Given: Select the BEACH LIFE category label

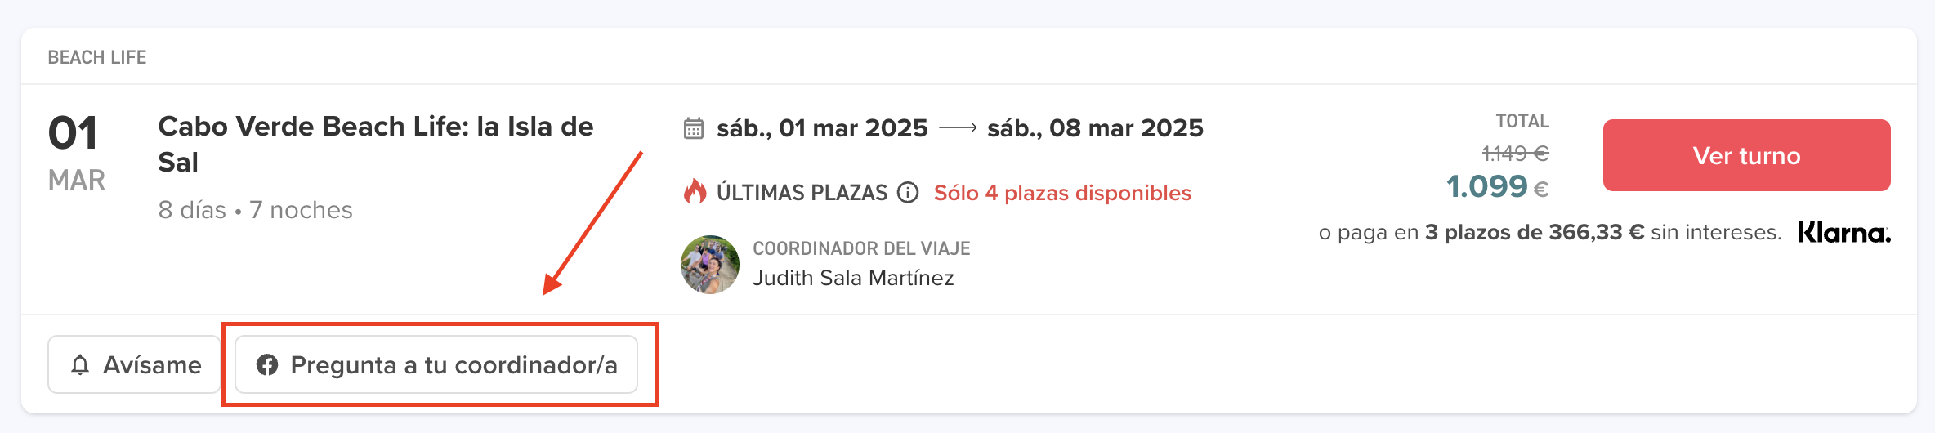Looking at the screenshot, I should (x=97, y=57).
